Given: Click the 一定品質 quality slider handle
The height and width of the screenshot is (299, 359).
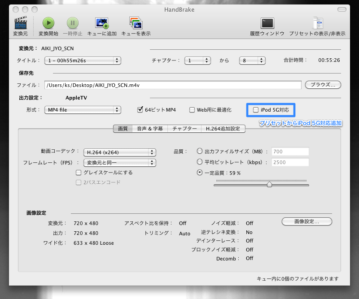Looking at the screenshot, I should pyautogui.click(x=269, y=184).
